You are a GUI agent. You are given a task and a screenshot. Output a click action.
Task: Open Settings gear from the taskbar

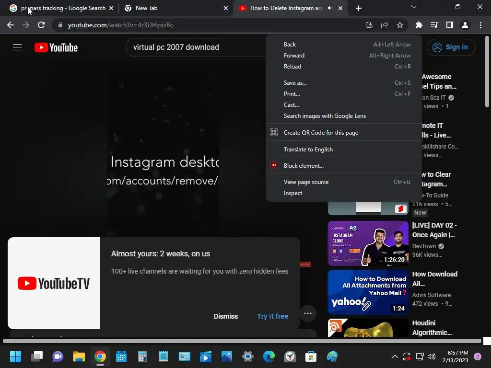[248, 356]
